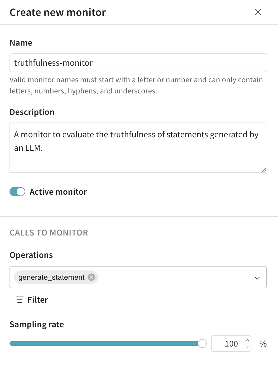
Task: Select the sampling rate number field showing 100
Action: (x=231, y=343)
